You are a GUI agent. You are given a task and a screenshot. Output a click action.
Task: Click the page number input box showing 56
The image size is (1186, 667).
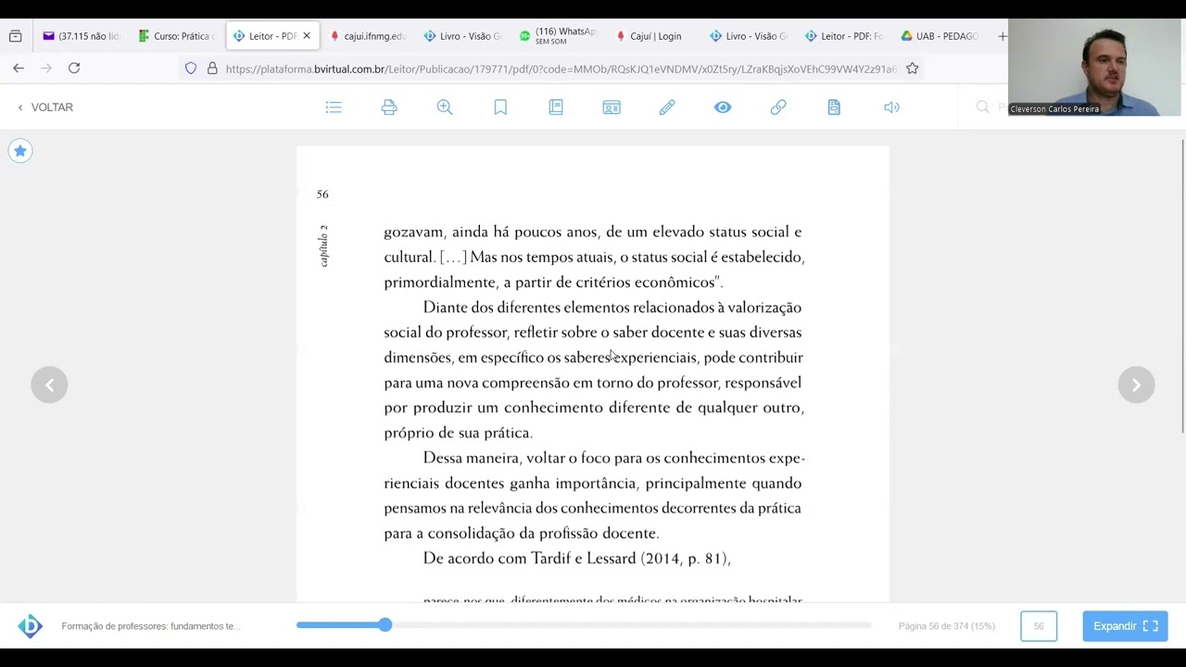click(1039, 626)
